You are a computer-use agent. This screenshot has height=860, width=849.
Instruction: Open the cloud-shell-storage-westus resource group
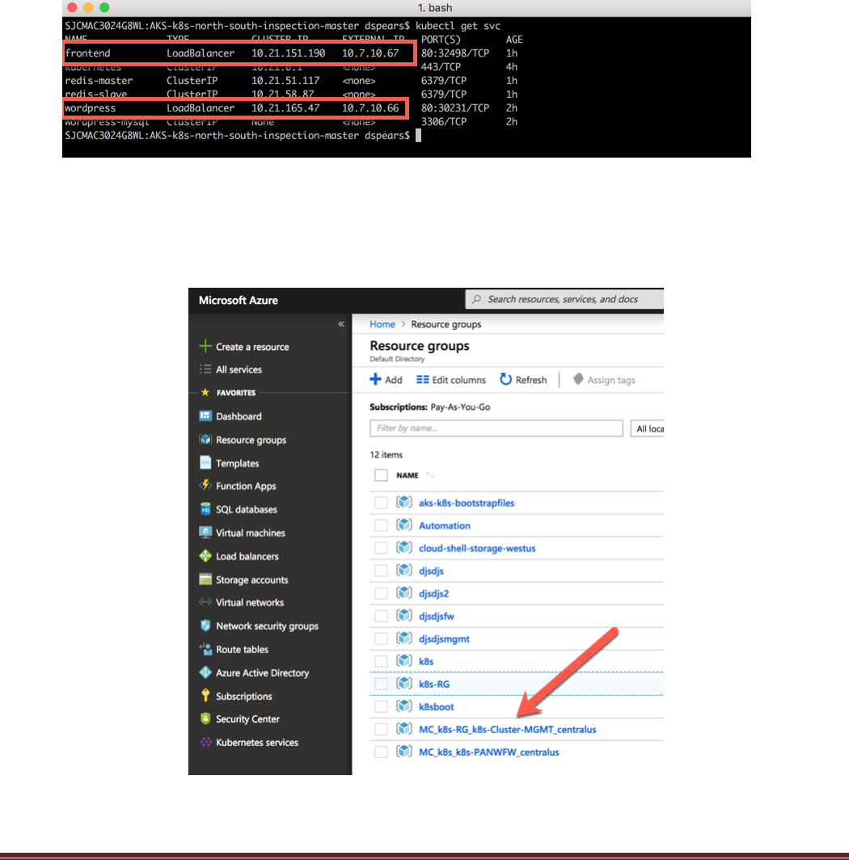point(477,548)
